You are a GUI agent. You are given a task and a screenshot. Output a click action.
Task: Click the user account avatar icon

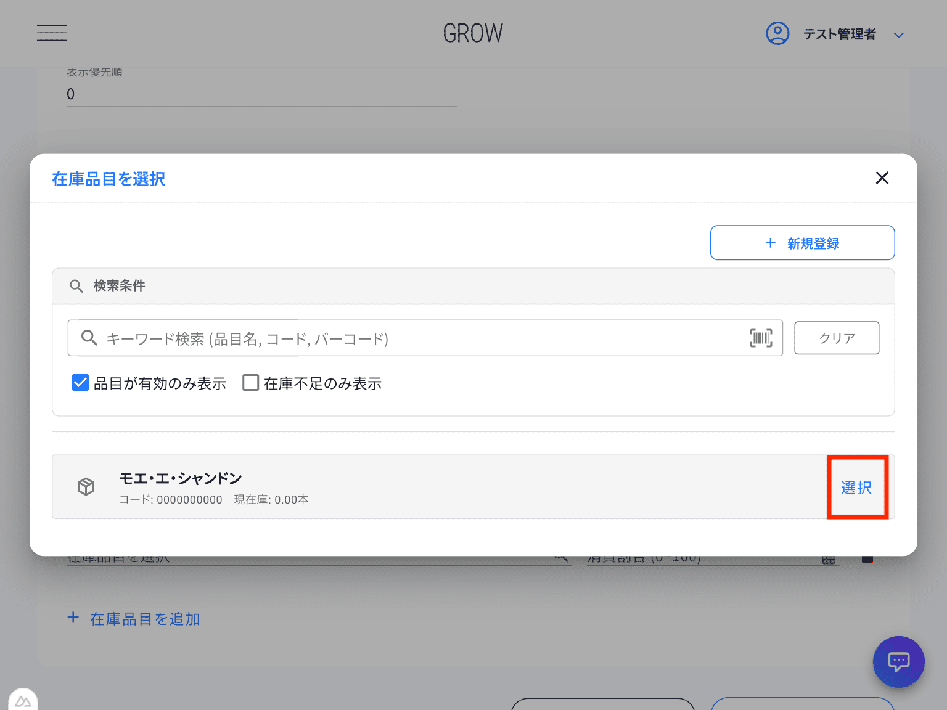pyautogui.click(x=777, y=33)
